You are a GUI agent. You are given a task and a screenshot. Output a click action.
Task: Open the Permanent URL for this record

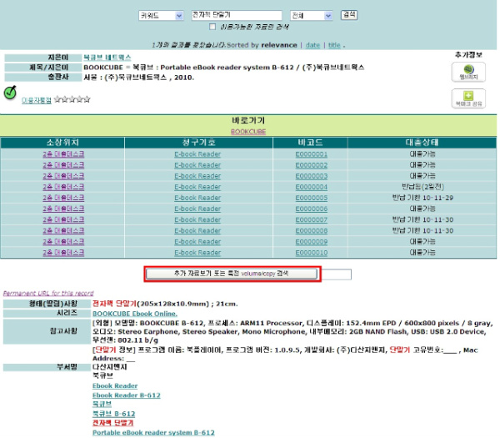click(48, 293)
